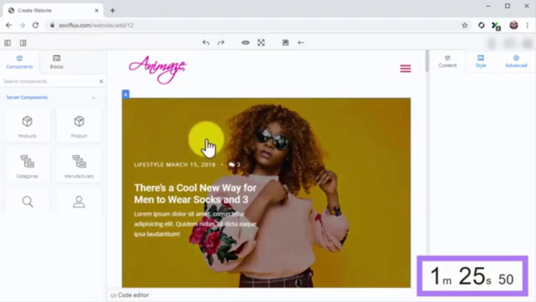Open the Blocks tab
The image size is (536, 302).
point(57,62)
